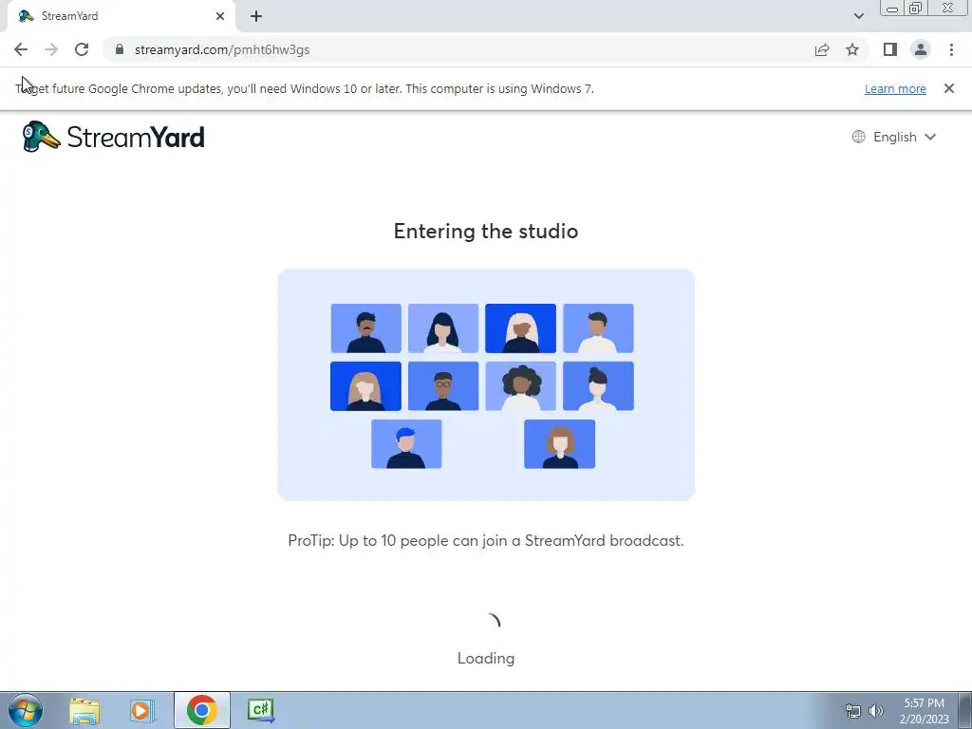Open the volume speaker tray icon
The height and width of the screenshot is (729, 972).
[875, 711]
